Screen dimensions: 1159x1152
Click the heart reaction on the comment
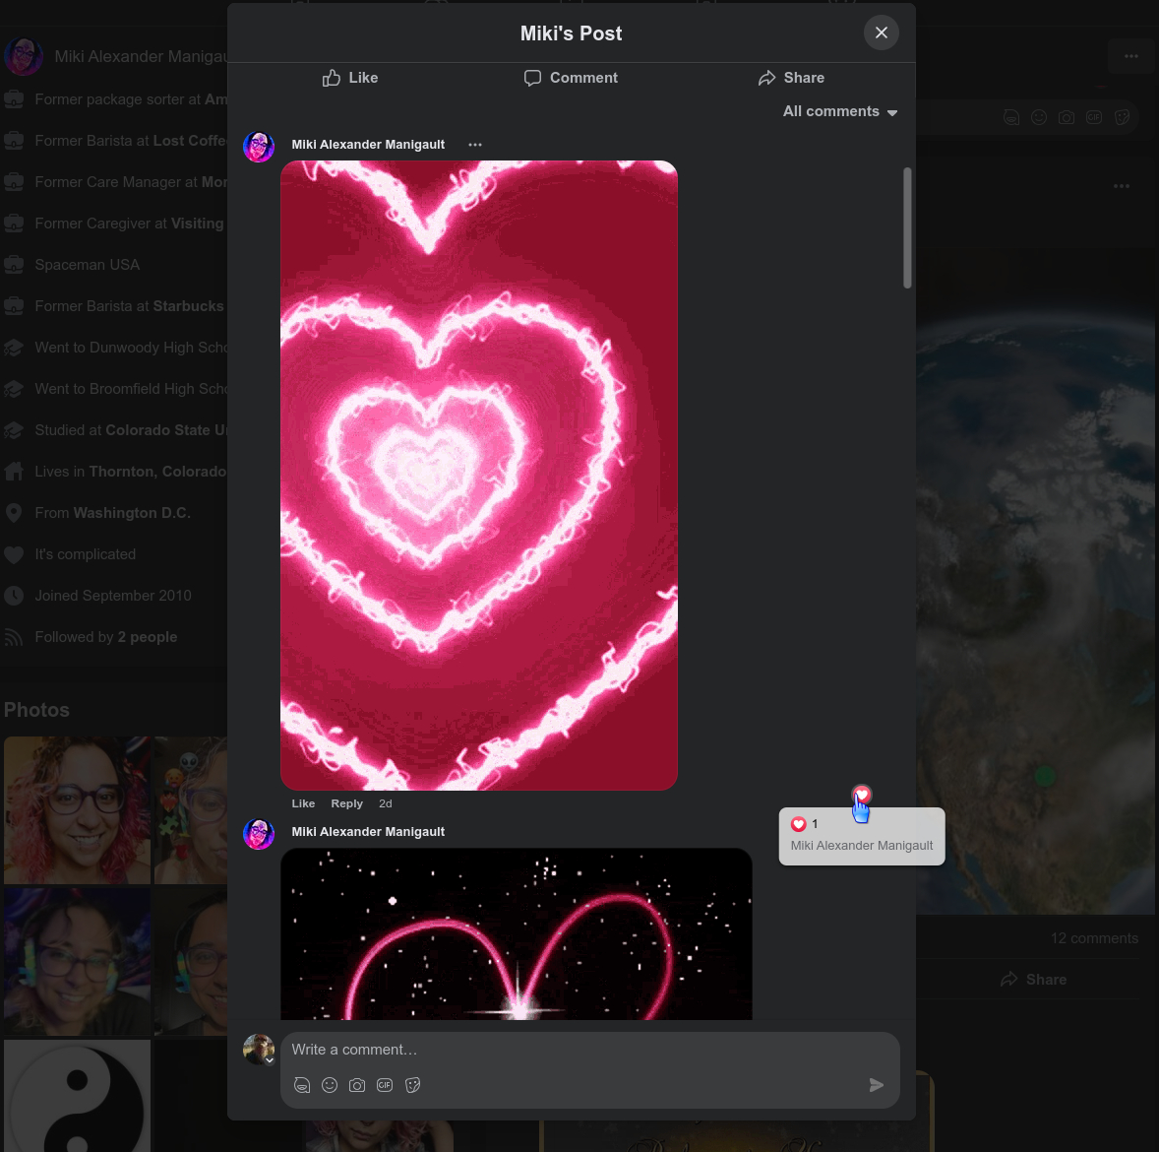[862, 795]
